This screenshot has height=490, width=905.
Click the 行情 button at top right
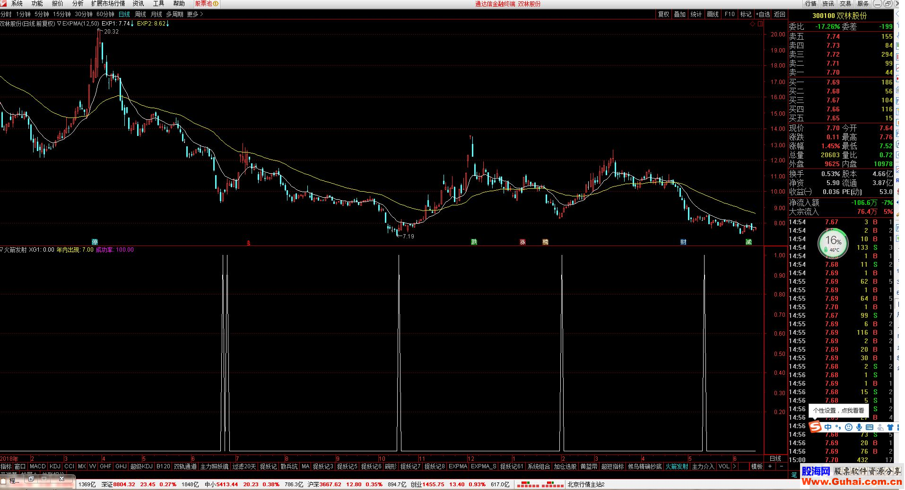tap(811, 4)
